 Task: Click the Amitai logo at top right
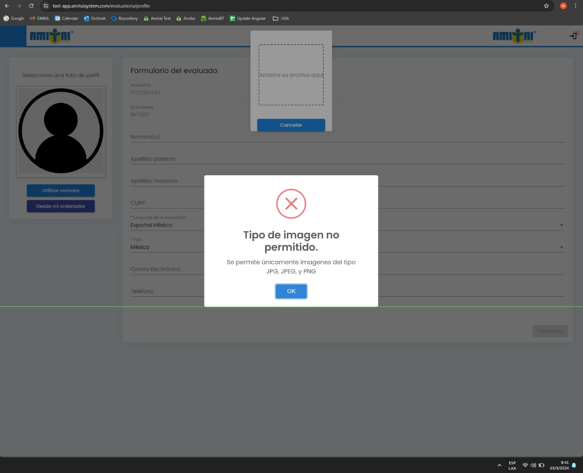pyautogui.click(x=514, y=36)
